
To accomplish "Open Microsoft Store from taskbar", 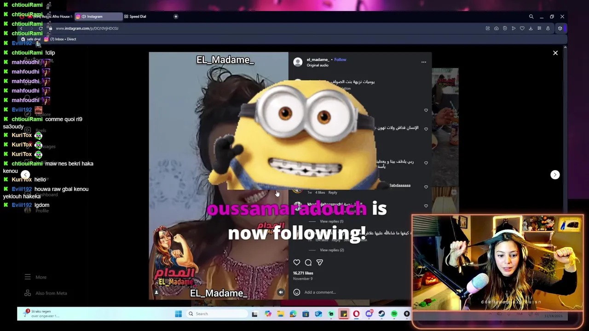I will (x=306, y=314).
